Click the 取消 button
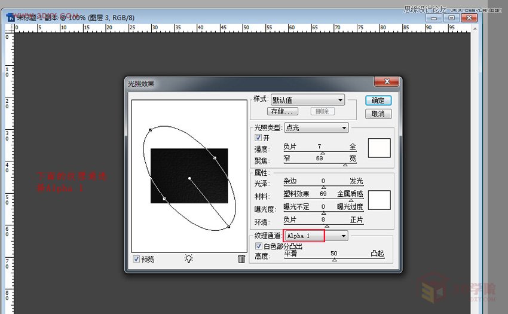Viewport: 508px width, 314px height. pyautogui.click(x=378, y=114)
